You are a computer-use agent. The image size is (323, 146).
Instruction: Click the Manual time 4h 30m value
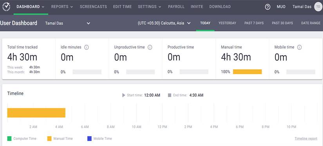[x=236, y=57]
